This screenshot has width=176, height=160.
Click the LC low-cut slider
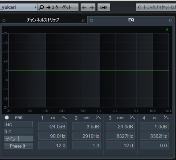pyautogui.click(x=19, y=132)
